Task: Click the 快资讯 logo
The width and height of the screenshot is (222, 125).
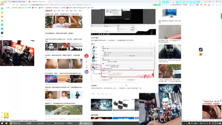Action: [x=49, y=11]
